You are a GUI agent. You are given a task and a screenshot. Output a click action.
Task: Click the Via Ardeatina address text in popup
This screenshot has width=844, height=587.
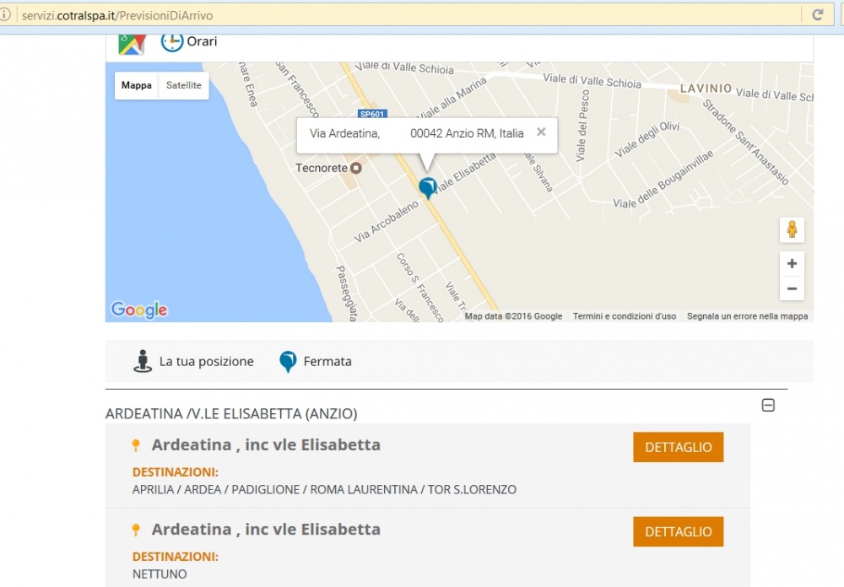[417, 133]
